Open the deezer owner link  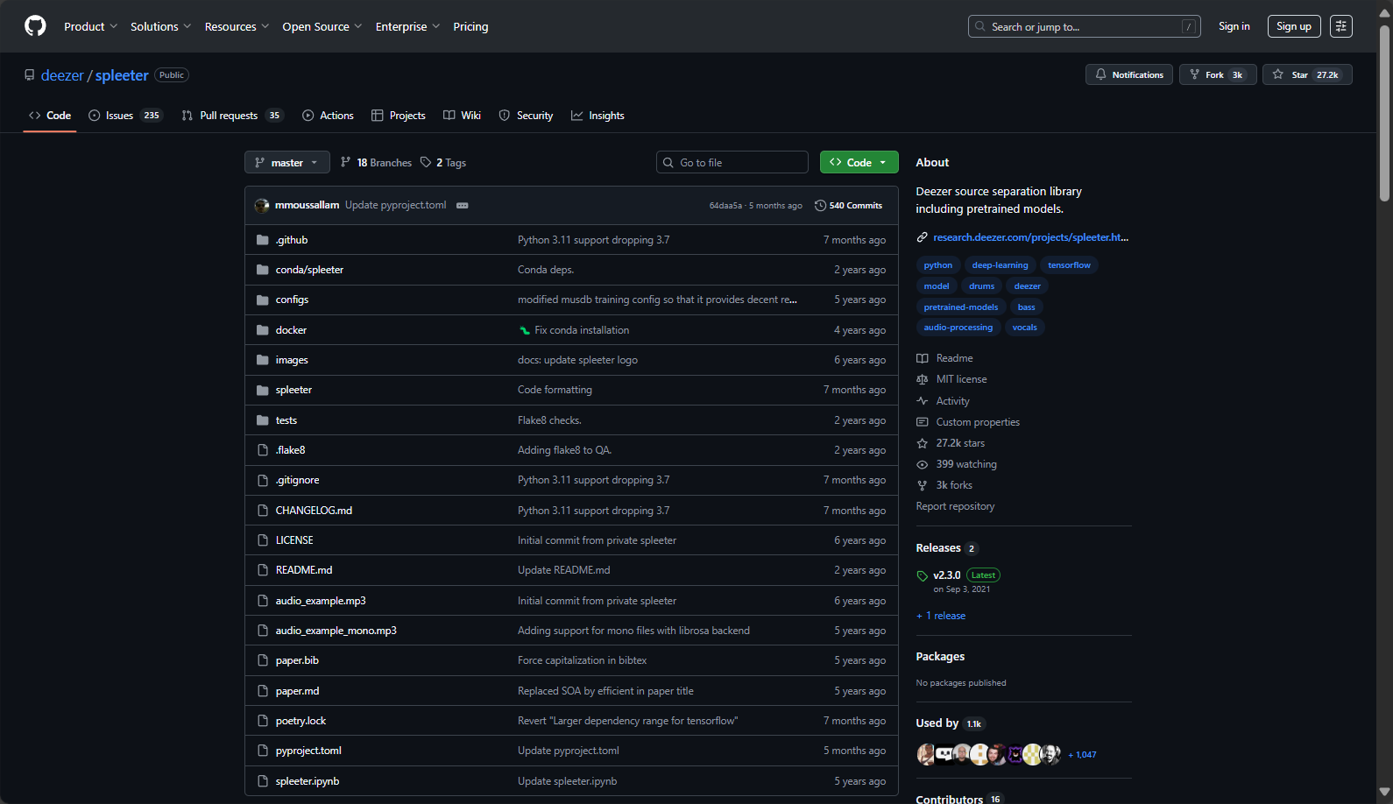click(62, 75)
